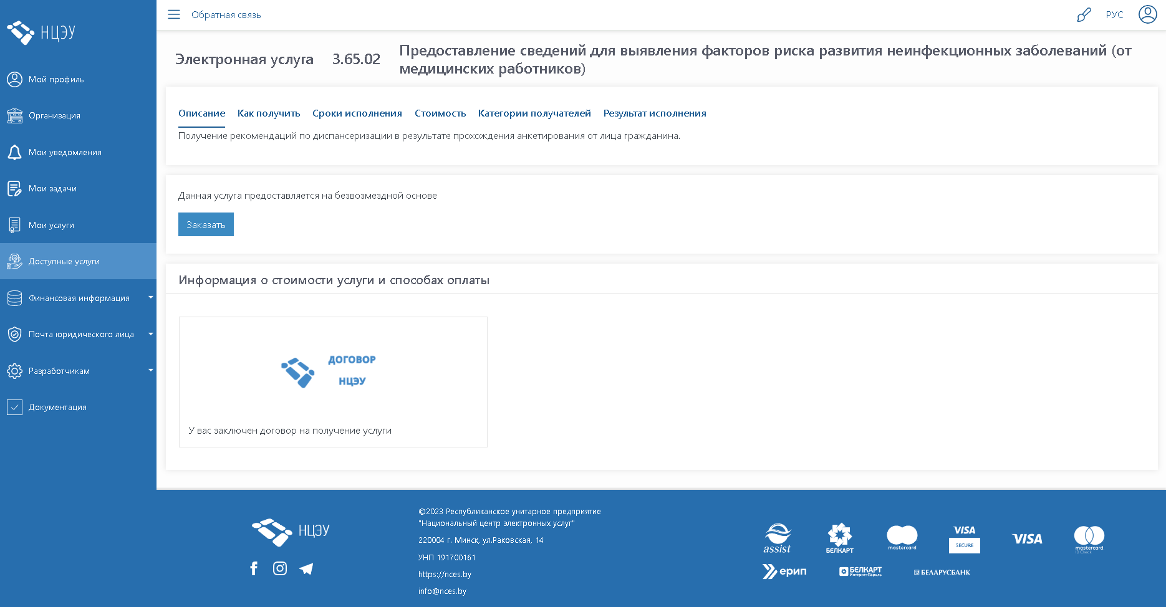Open the https://nces.by link
The width and height of the screenshot is (1166, 607).
point(445,575)
